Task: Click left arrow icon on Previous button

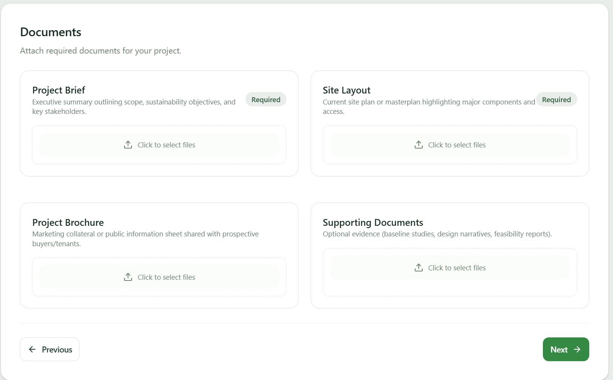Action: 32,349
